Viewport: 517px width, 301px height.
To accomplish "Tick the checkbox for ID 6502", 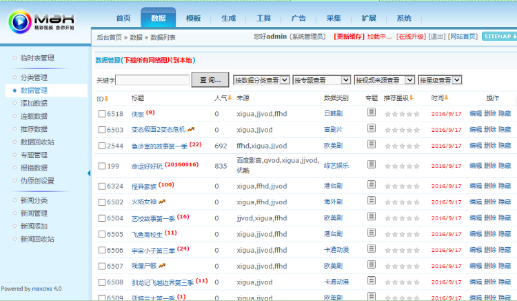I will (102, 202).
